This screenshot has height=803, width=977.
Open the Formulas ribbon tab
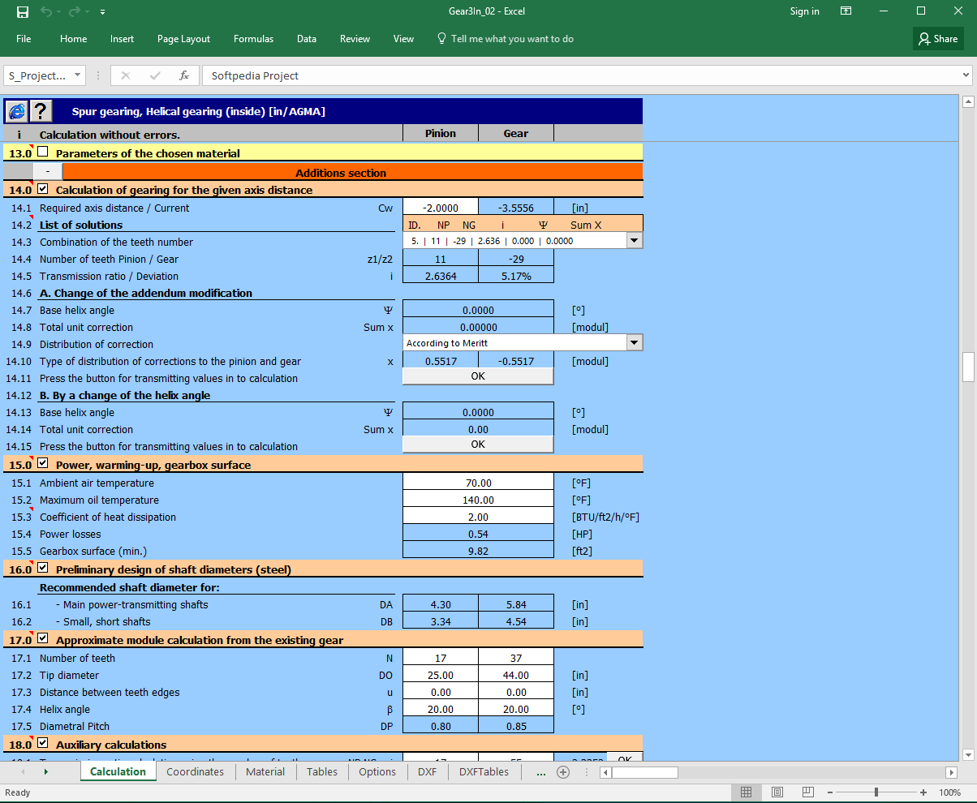click(x=253, y=38)
